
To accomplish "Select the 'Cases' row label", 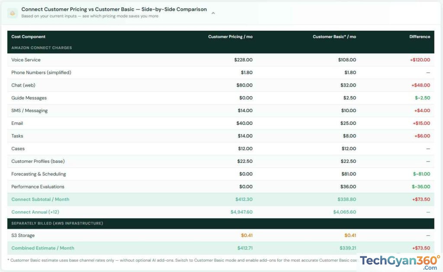I will [18, 149].
